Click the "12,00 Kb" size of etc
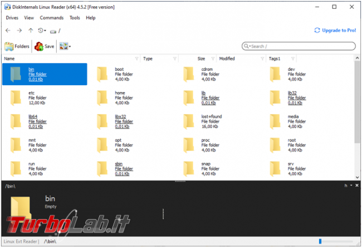362x248 pixels. click(x=37, y=103)
